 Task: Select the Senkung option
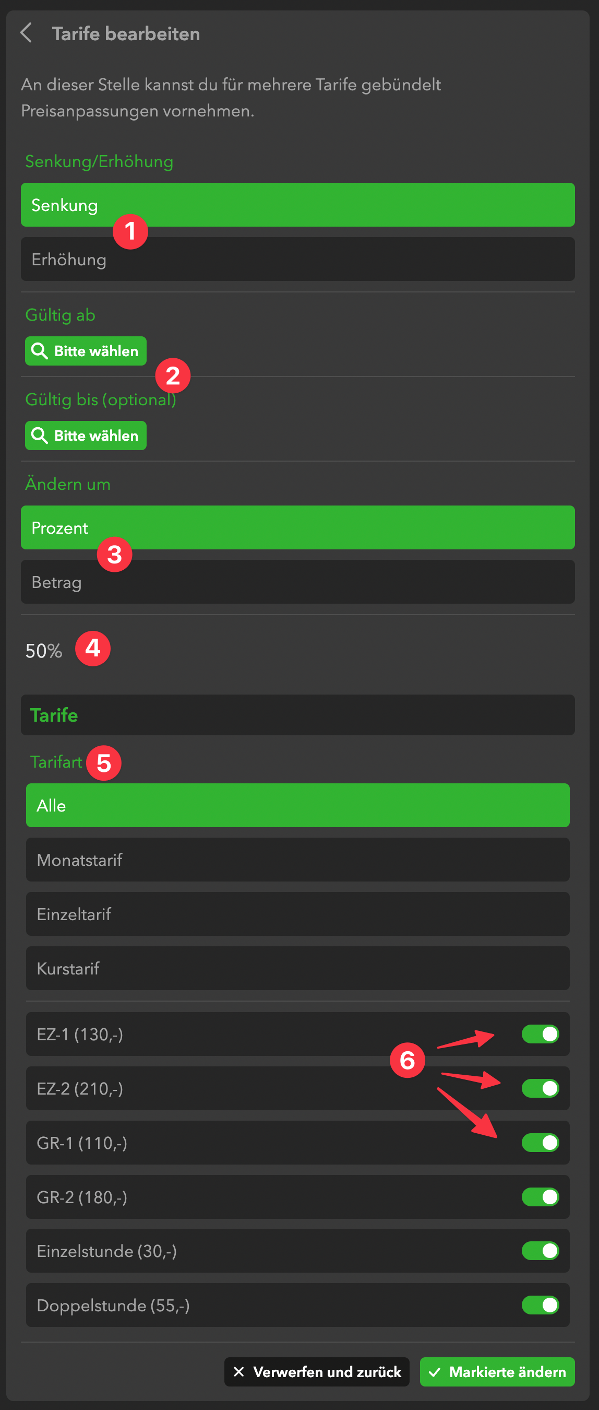(297, 205)
